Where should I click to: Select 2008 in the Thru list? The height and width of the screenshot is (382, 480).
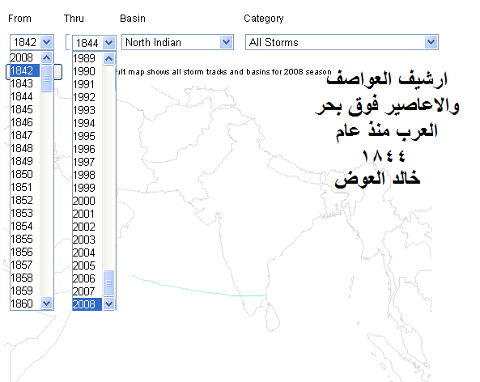[87, 304]
